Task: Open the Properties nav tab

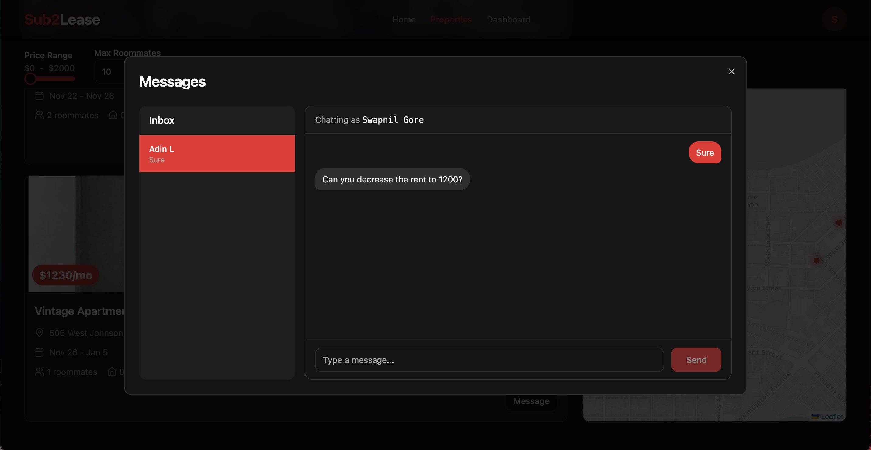Action: tap(451, 19)
